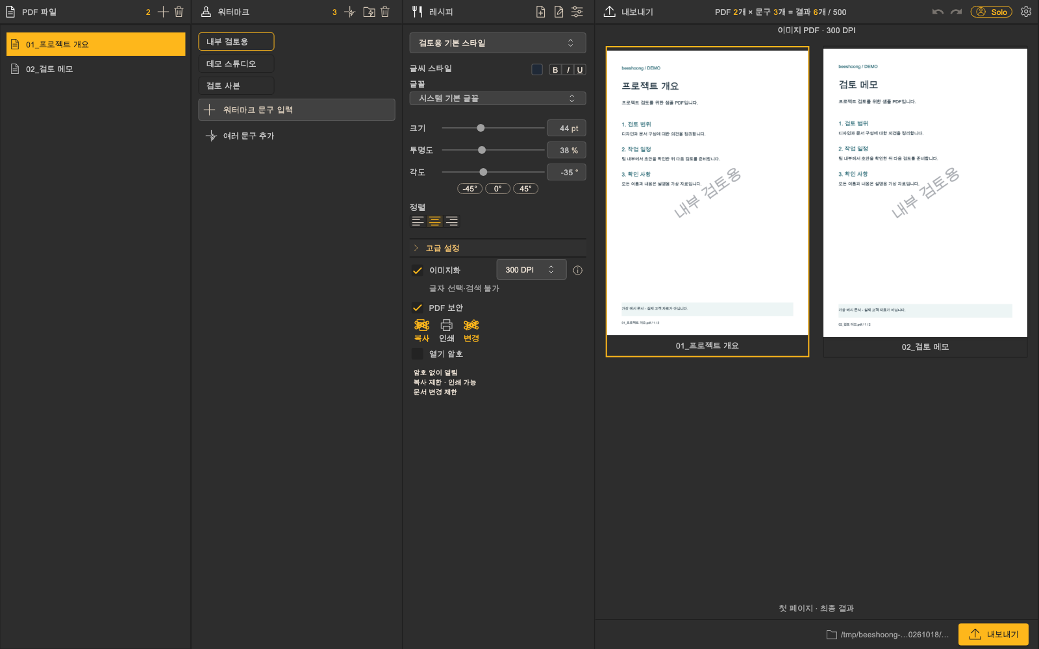Undo last action arrow
The image size is (1039, 649).
tap(938, 12)
